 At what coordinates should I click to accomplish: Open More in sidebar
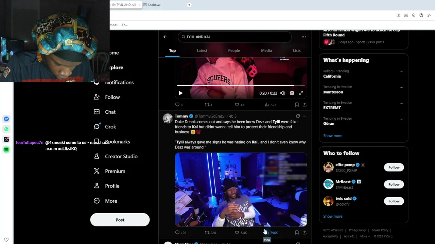pyautogui.click(x=106, y=201)
